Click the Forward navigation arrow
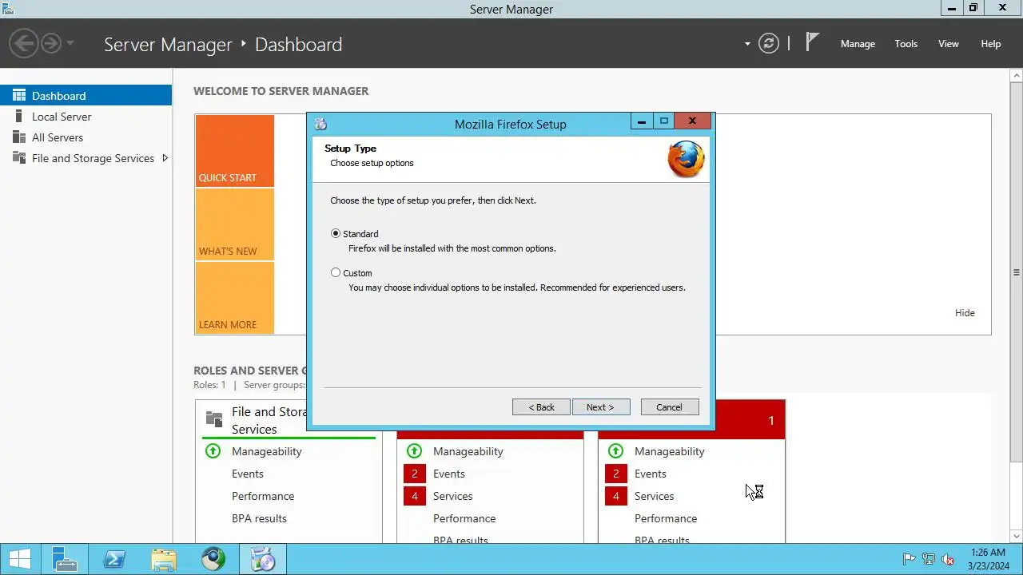Viewport: 1023px width, 575px height. click(x=51, y=43)
